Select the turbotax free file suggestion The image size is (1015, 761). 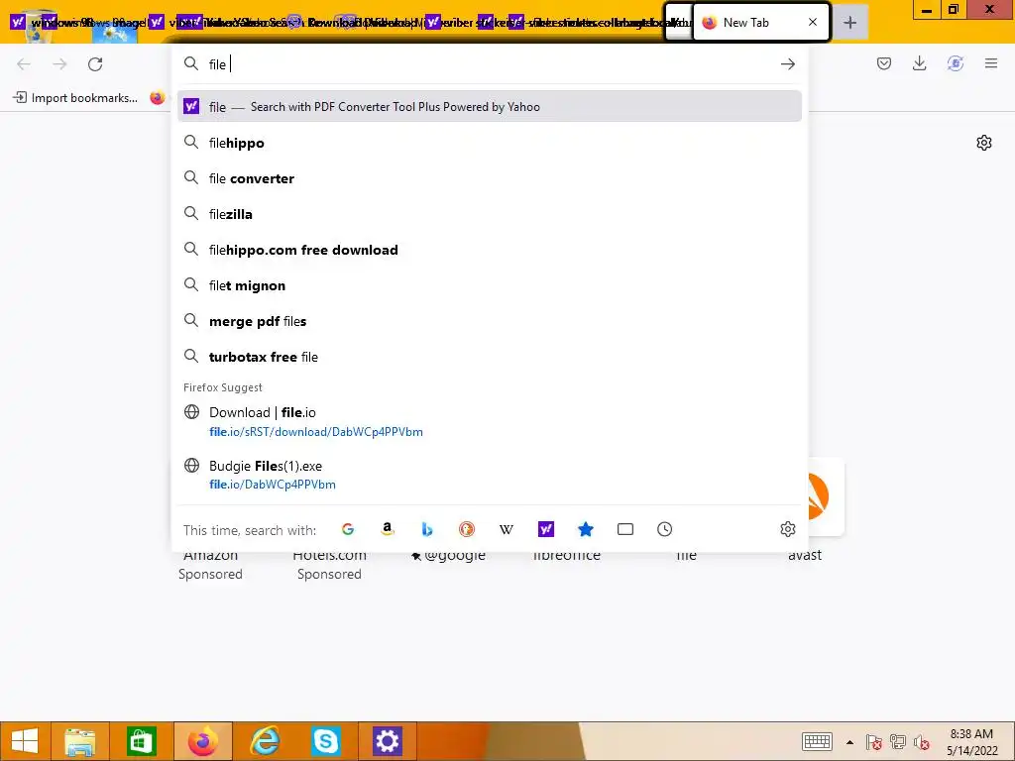pos(490,357)
